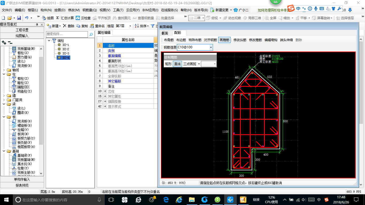Click the new file icon in toolbar
The height and width of the screenshot is (205, 365).
point(3,18)
